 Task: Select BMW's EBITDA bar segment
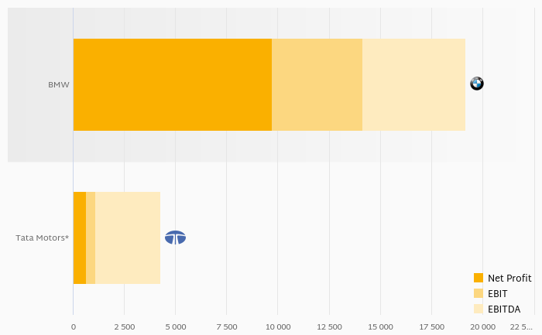tap(413, 84)
